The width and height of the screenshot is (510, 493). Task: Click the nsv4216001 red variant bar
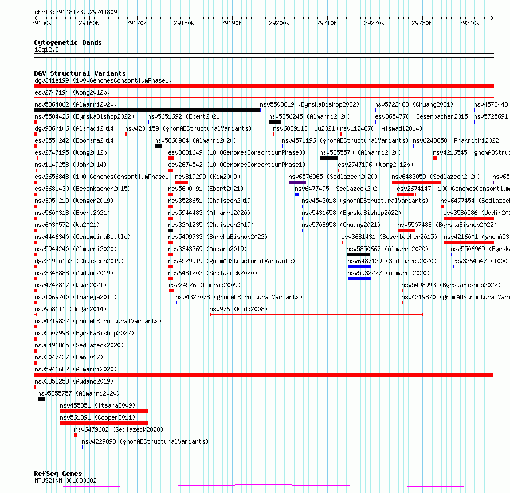click(469, 242)
